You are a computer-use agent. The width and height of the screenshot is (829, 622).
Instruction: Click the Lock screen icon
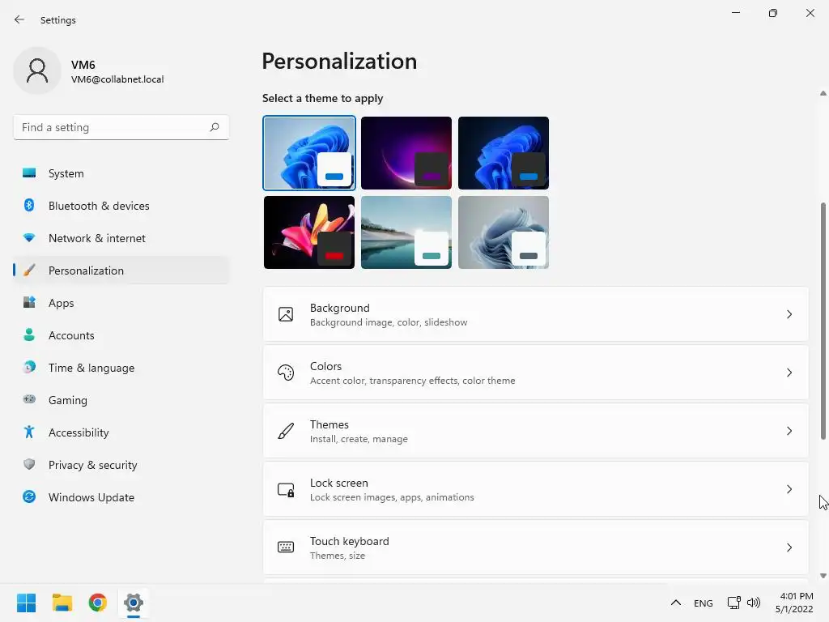coord(286,489)
